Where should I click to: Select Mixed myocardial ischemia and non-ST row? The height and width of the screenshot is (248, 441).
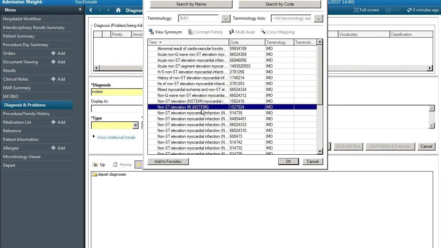coord(232,90)
